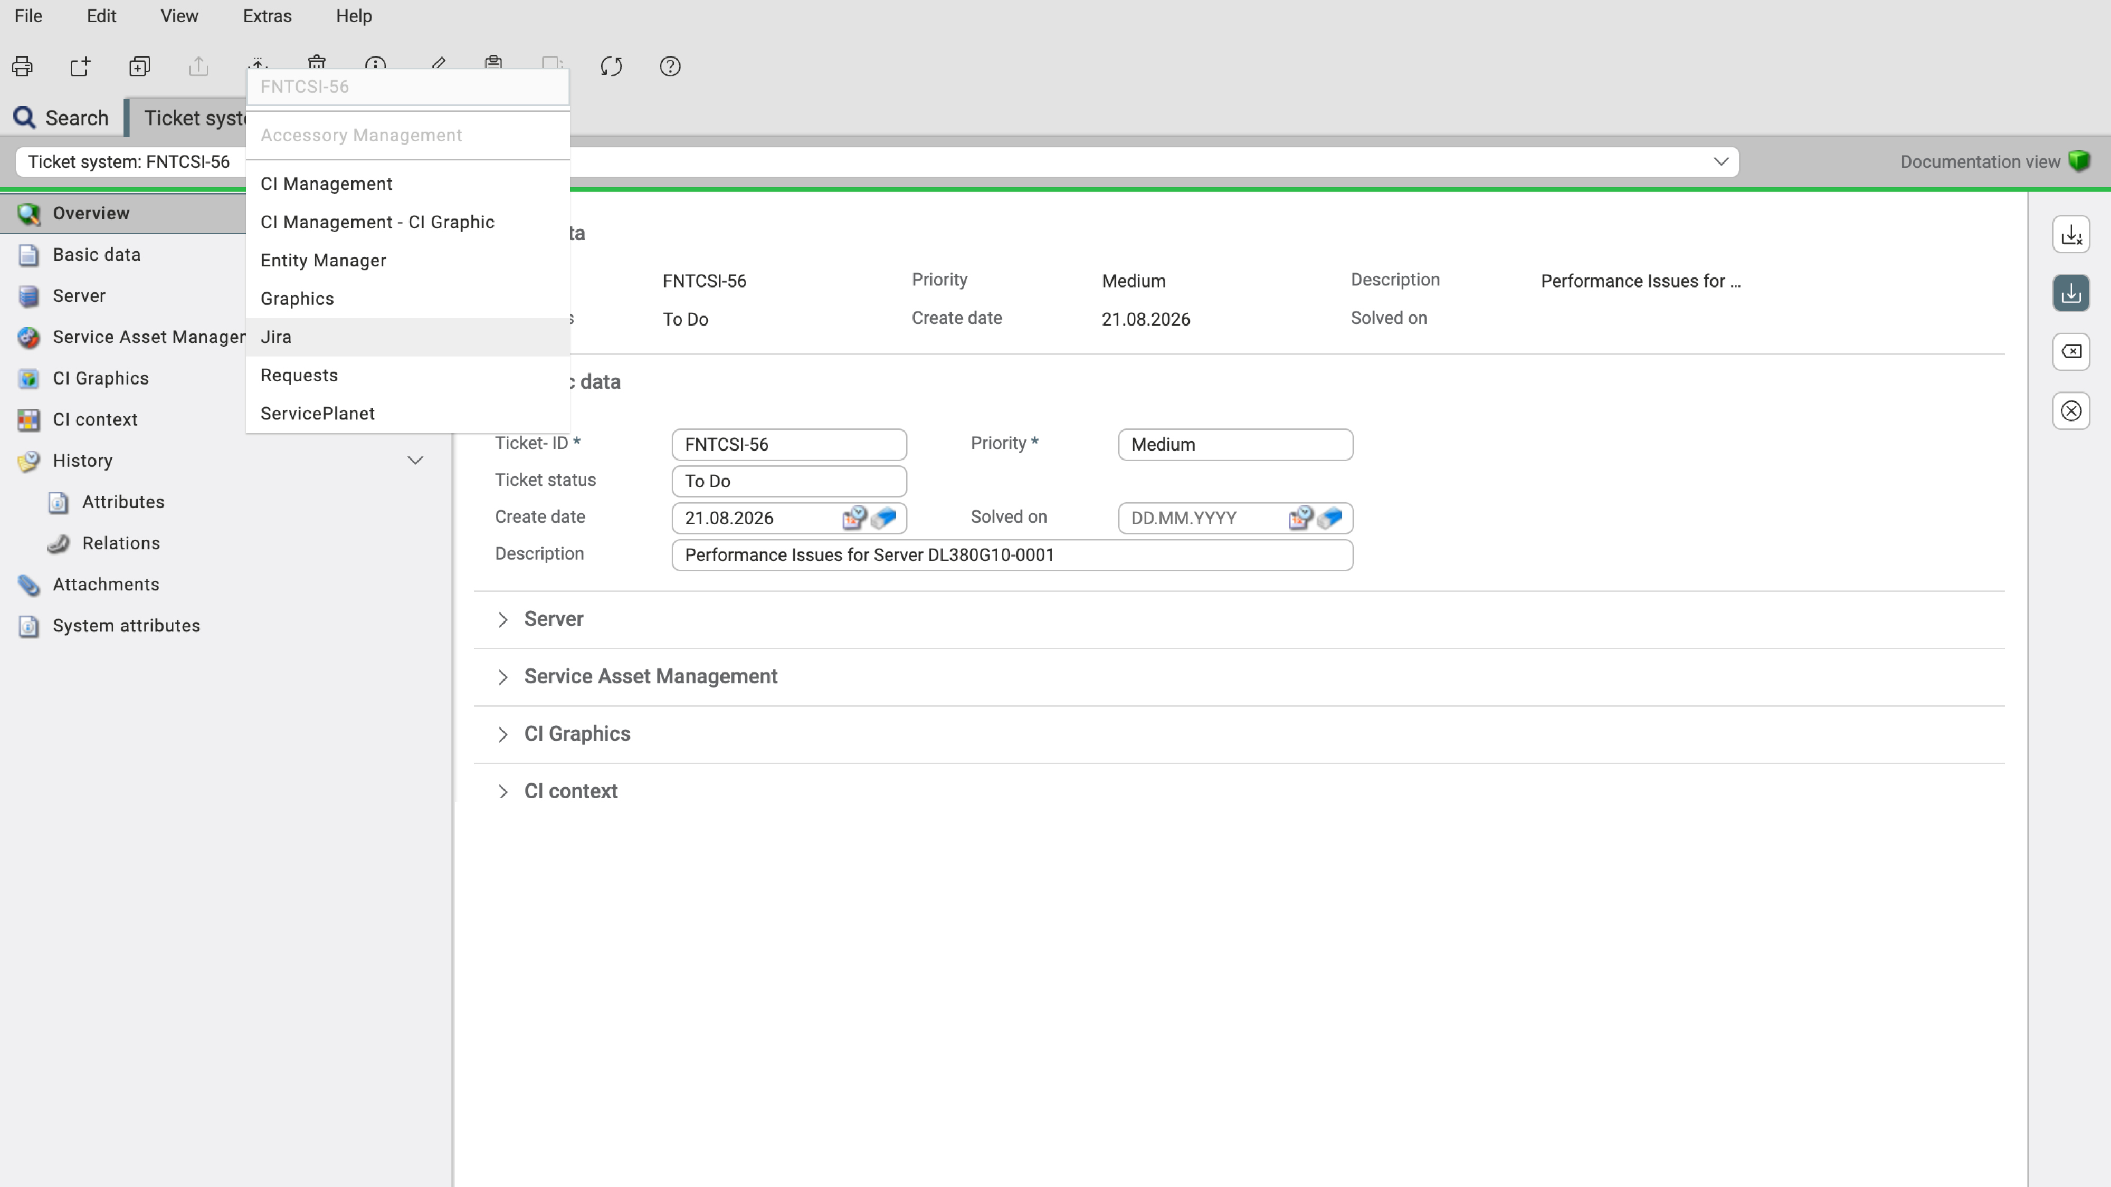Click the Refresh toolbar icon
The image size is (2111, 1187).
coord(611,66)
